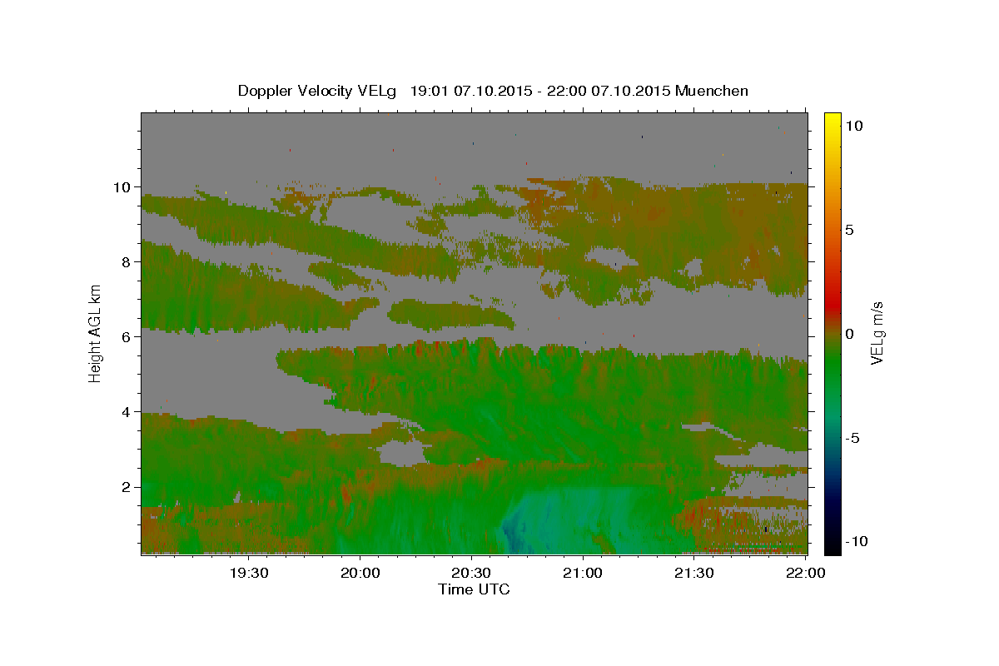Click the colorbar tick label -10
Screen dimensions: 999x666
pyautogui.click(x=857, y=542)
